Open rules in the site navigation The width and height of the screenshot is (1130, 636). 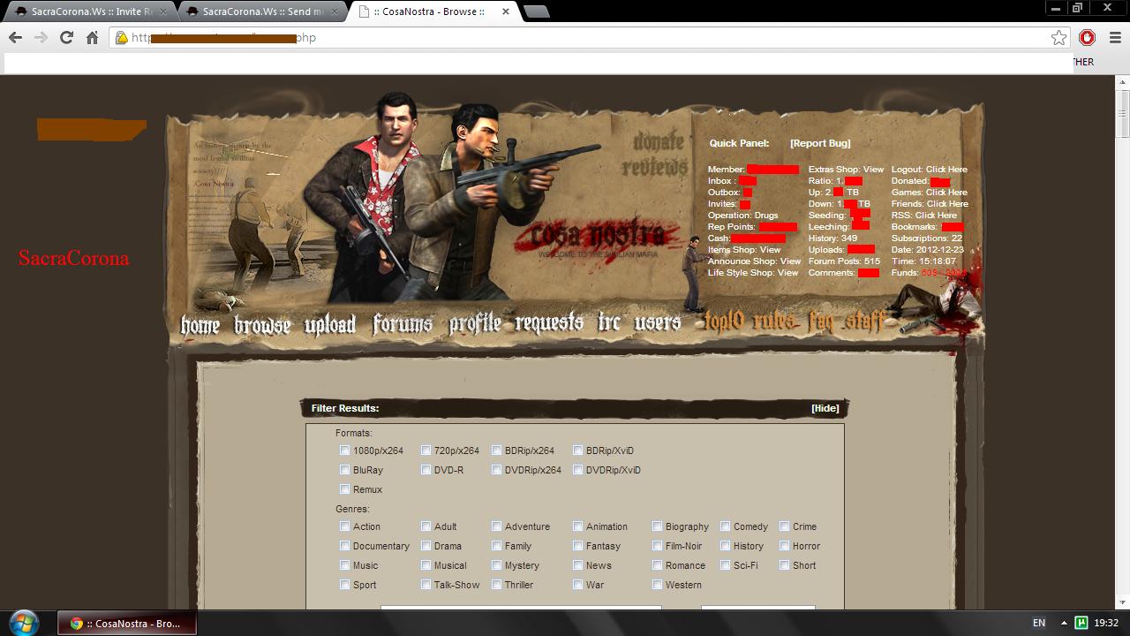point(775,322)
